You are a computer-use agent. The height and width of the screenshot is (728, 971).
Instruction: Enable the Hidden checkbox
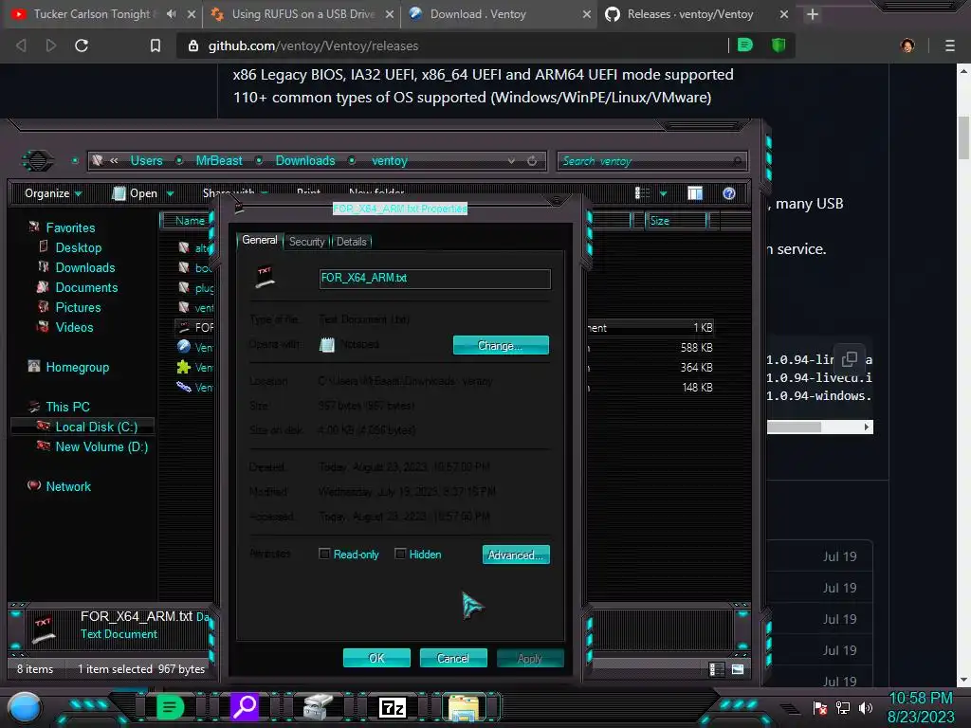tap(400, 554)
